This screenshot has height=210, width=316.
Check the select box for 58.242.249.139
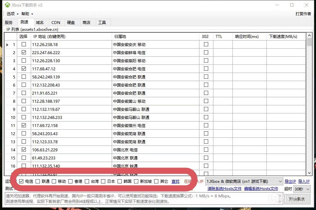pyautogui.click(x=24, y=77)
